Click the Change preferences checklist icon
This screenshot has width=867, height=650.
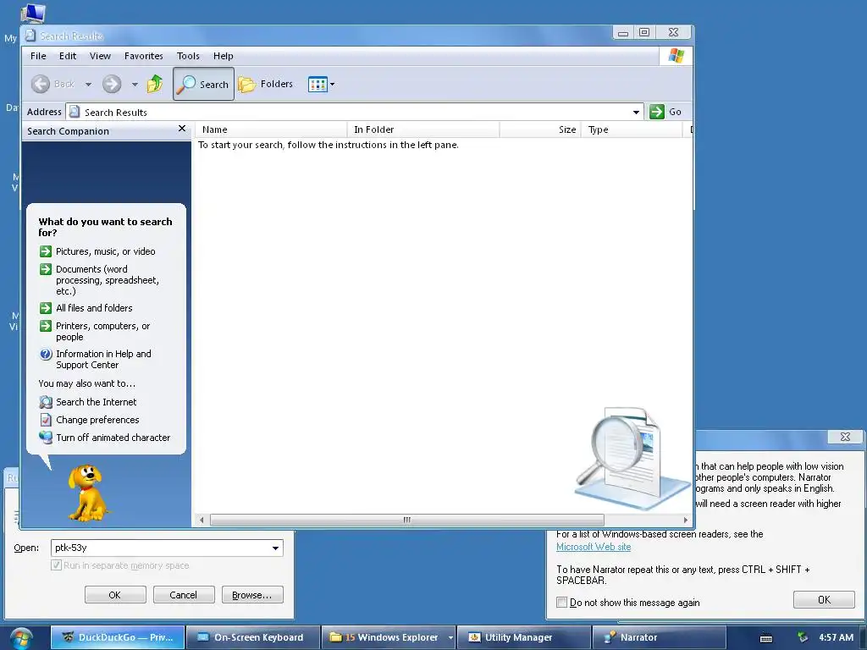(46, 420)
